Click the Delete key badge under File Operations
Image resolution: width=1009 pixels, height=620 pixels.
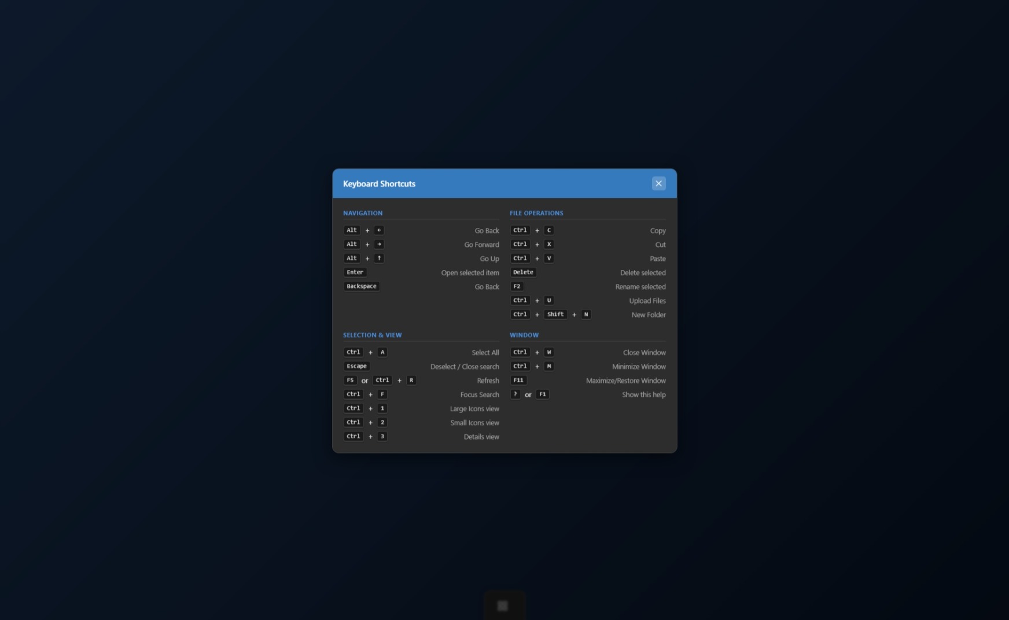pyautogui.click(x=522, y=272)
